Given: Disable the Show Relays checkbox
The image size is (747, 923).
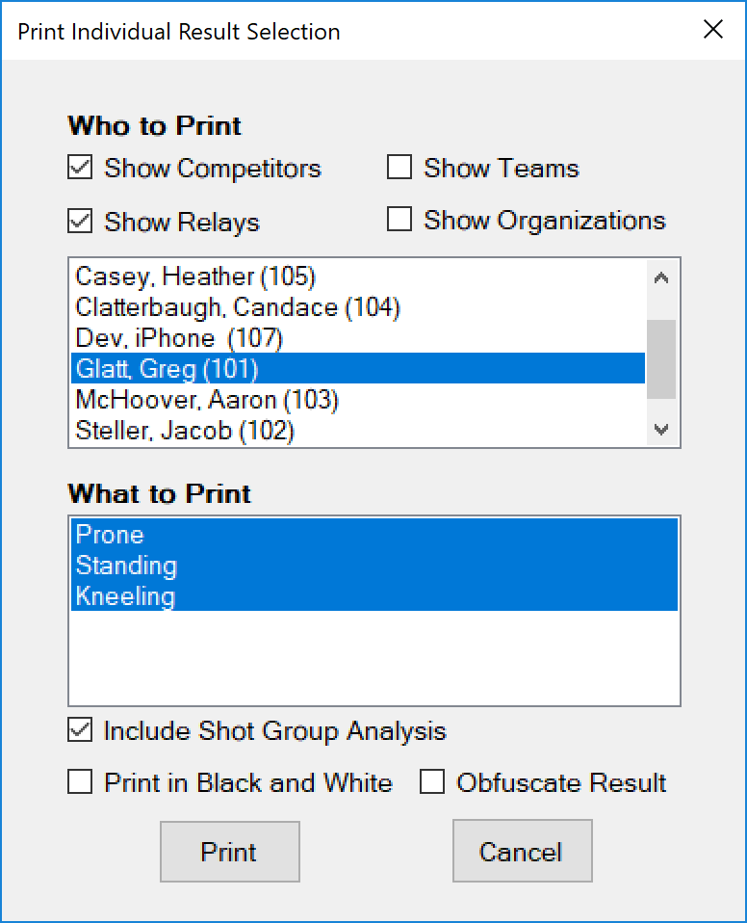Looking at the screenshot, I should click(x=80, y=220).
